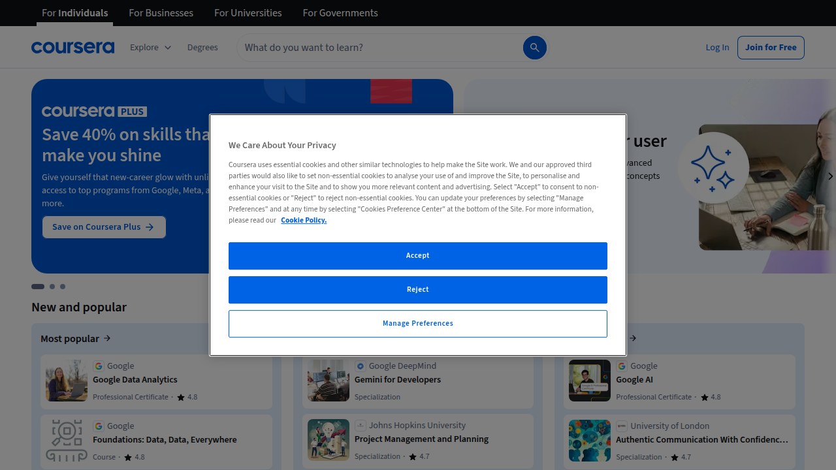Open Manage Preferences for cookies
Viewport: 836px width, 470px height.
[x=418, y=323]
